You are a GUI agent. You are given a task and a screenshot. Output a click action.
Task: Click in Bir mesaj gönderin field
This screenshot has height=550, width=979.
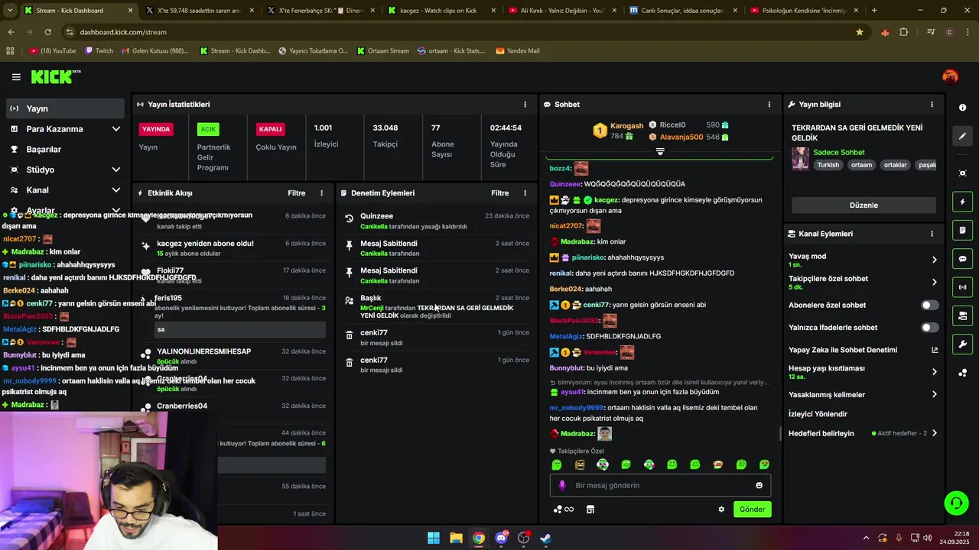pyautogui.click(x=660, y=485)
